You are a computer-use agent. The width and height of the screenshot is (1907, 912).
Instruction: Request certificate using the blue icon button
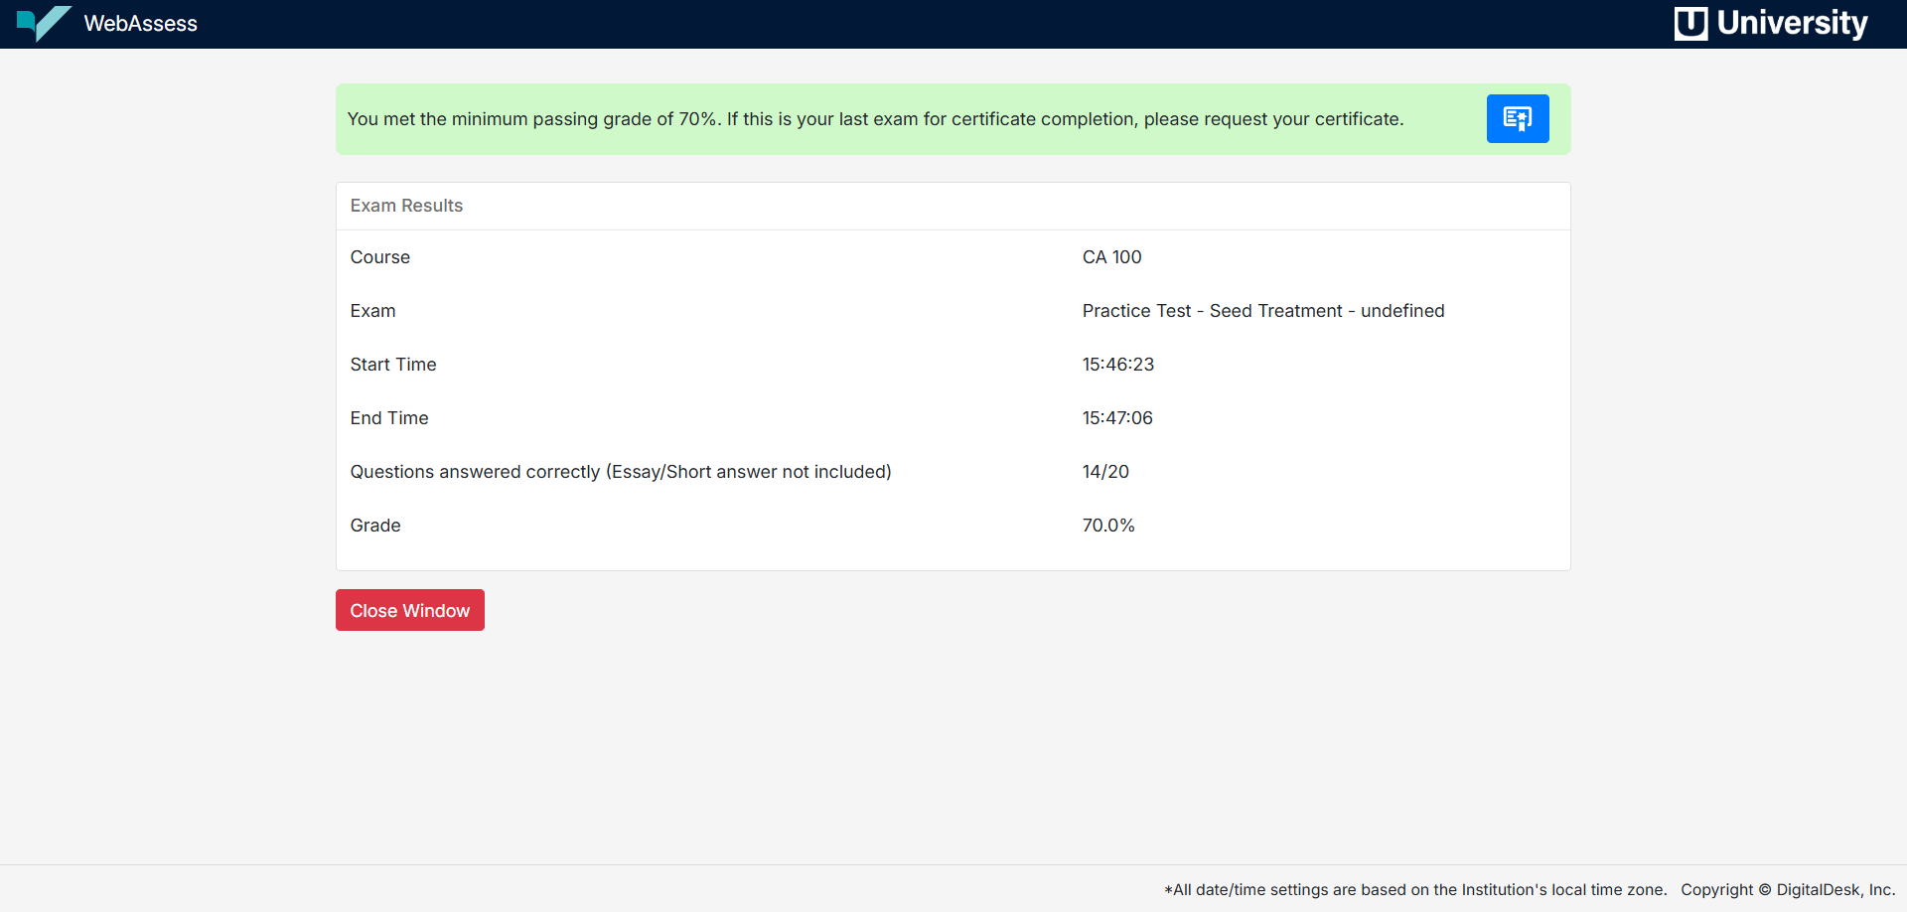point(1517,119)
